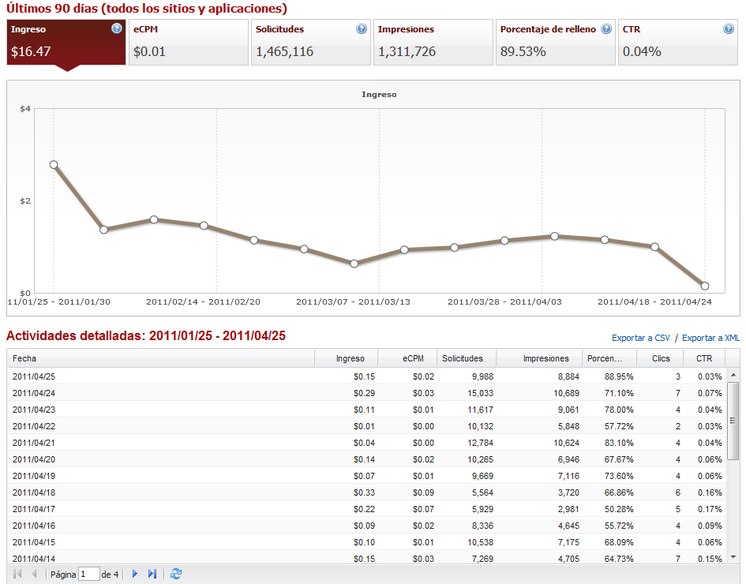Click help icon on CTR tile
This screenshot has height=584, width=746.
click(x=729, y=29)
